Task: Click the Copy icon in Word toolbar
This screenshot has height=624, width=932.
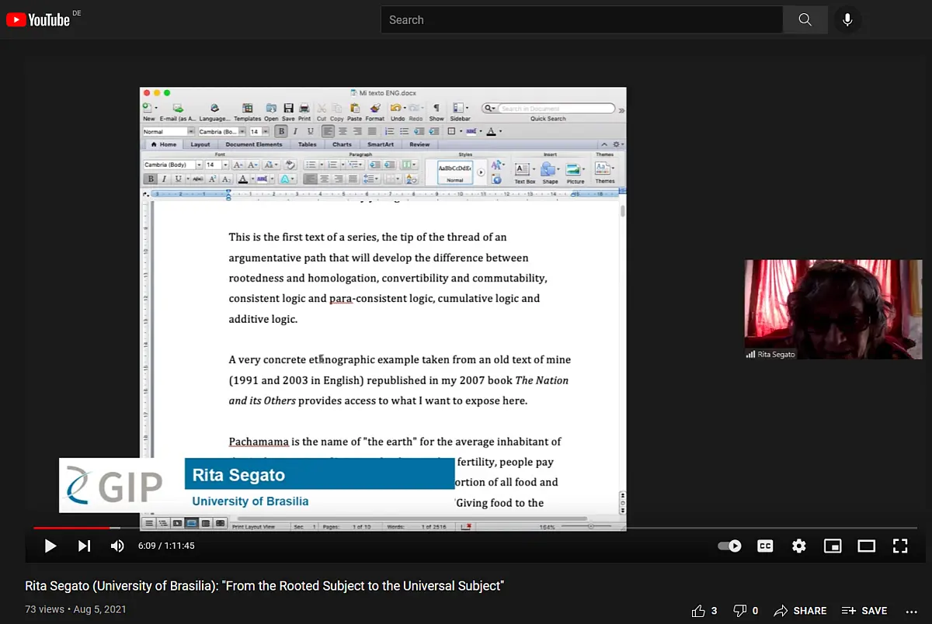Action: pos(336,108)
